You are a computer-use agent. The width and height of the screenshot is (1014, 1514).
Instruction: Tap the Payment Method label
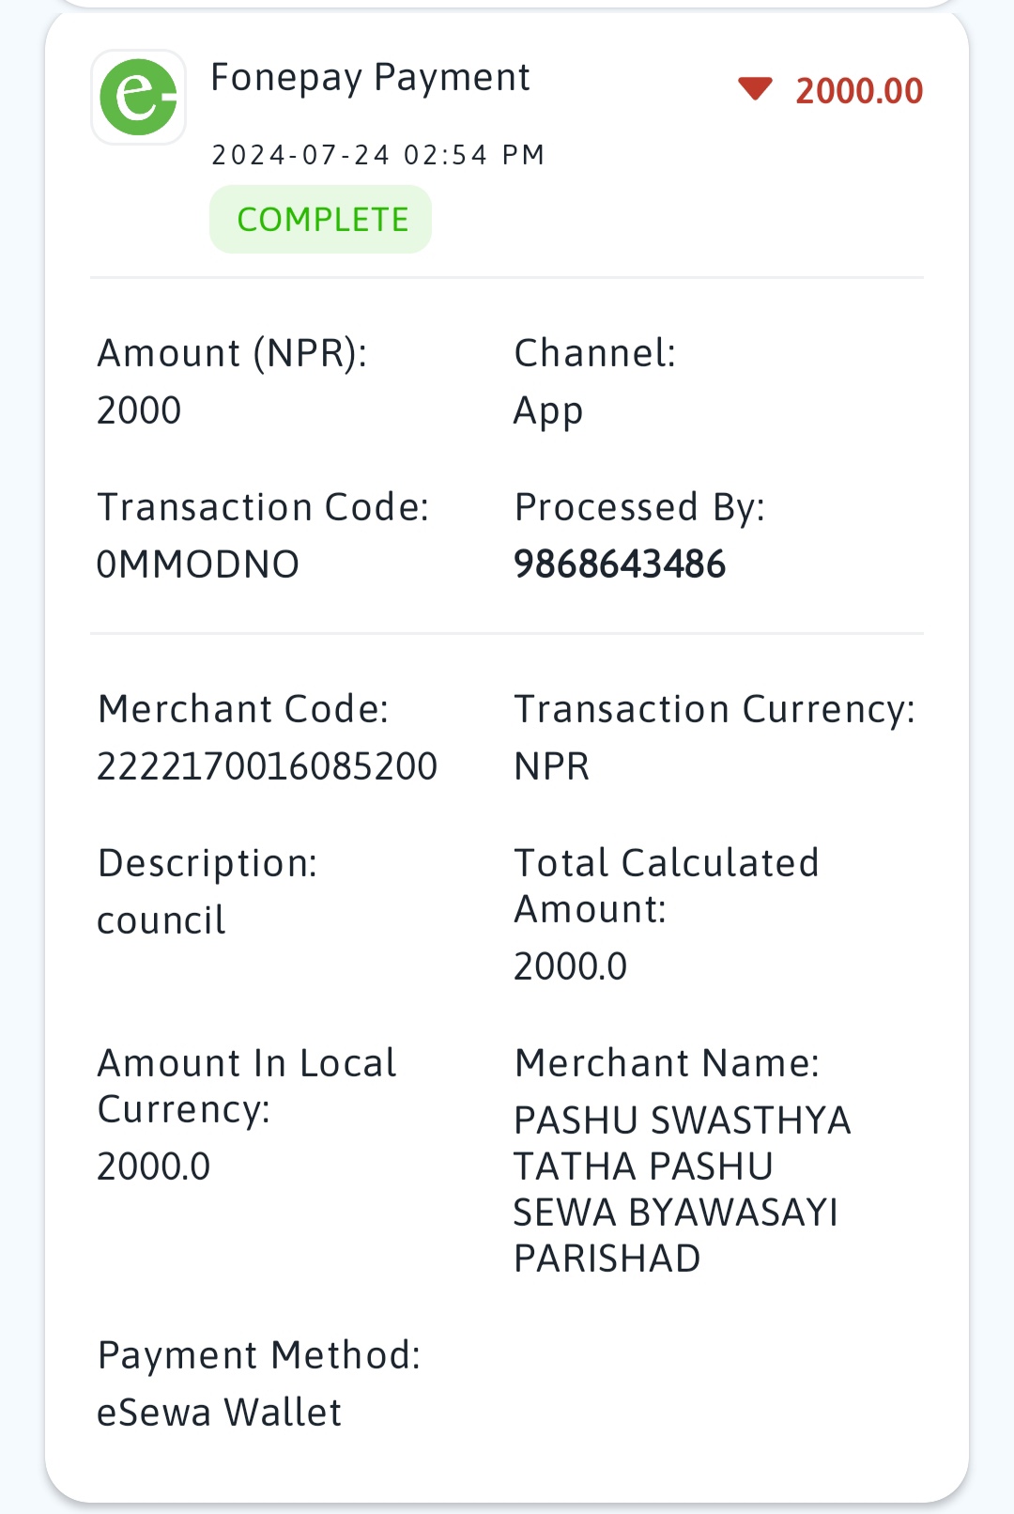(x=259, y=1355)
